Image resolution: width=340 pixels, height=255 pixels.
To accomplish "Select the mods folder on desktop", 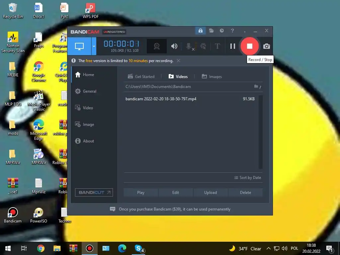I will (13, 128).
